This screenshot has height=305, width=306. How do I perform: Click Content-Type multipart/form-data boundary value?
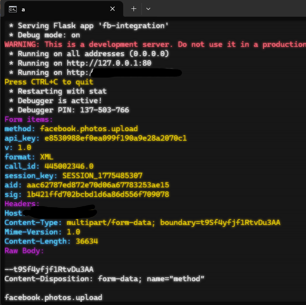pos(174,223)
